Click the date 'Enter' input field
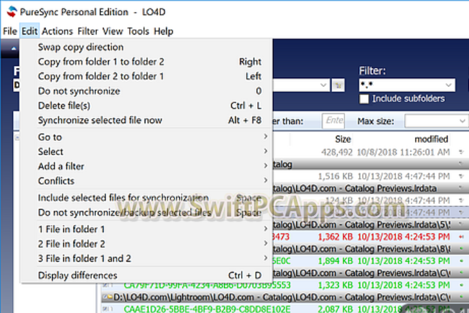The image size is (469, 313). [x=334, y=121]
